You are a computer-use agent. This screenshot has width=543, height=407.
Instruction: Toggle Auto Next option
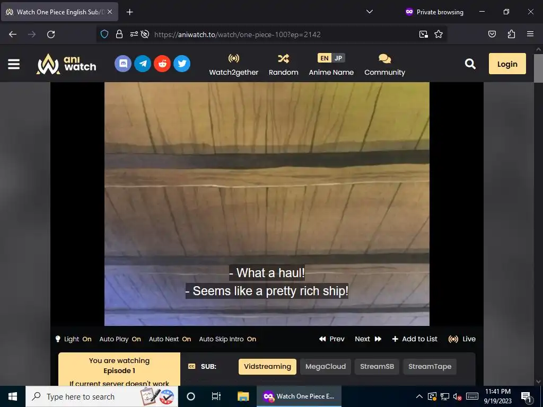pyautogui.click(x=170, y=339)
